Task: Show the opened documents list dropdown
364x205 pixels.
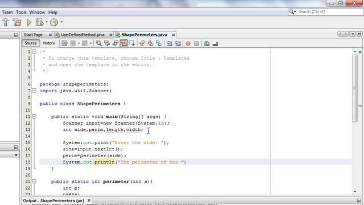Action: 353,34
